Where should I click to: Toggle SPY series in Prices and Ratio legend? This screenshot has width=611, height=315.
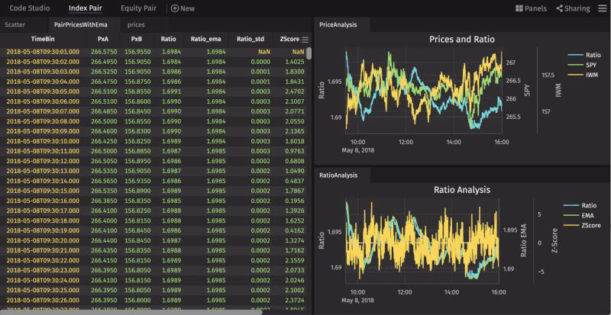584,66
